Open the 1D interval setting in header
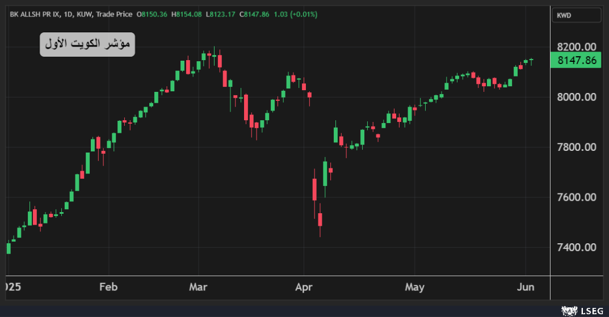Viewport: 609px width, 317px height. pos(69,14)
